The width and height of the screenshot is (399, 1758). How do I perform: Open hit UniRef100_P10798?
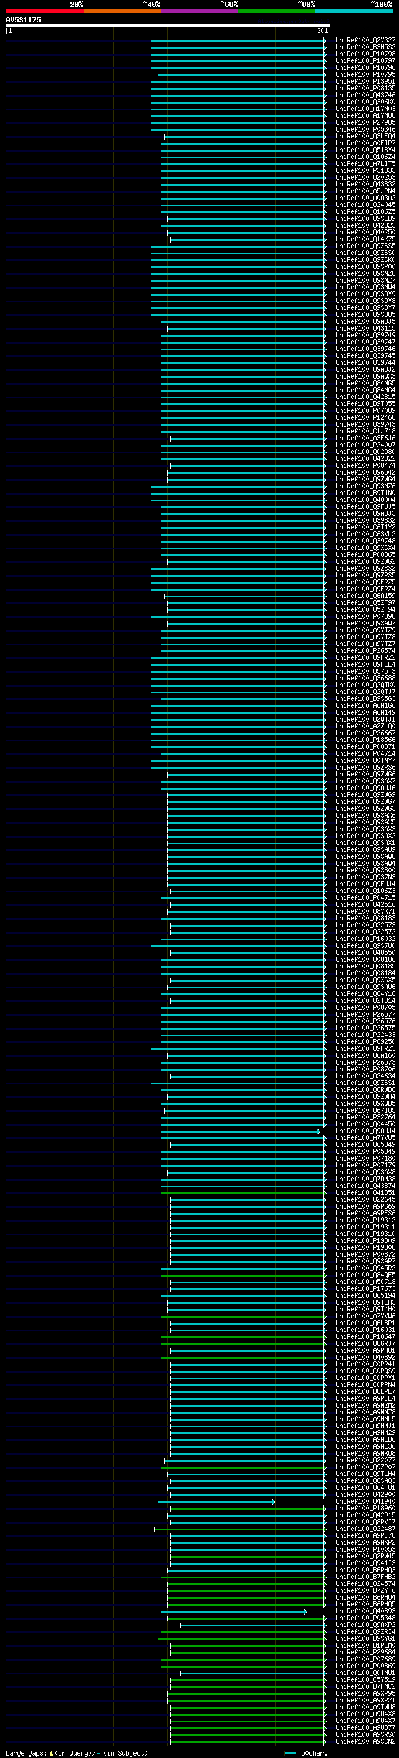365,54
